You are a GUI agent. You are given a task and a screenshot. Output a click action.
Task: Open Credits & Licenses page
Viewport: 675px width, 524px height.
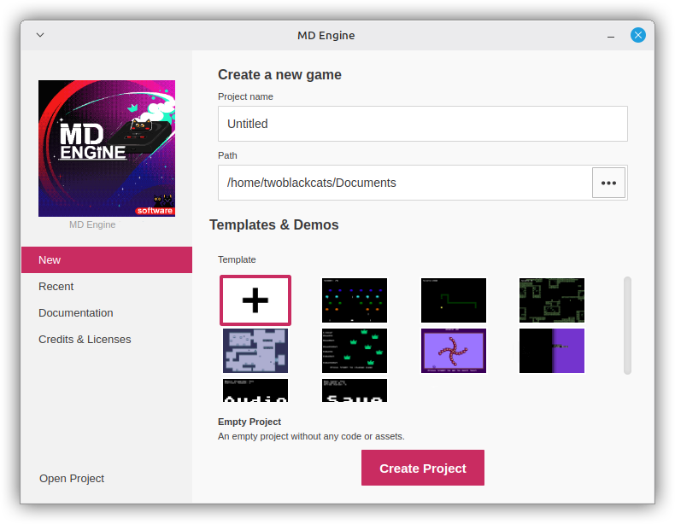click(85, 340)
